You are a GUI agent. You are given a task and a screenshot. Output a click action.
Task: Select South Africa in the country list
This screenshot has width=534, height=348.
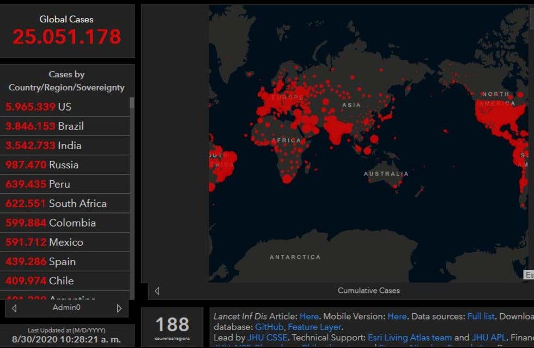(65, 203)
